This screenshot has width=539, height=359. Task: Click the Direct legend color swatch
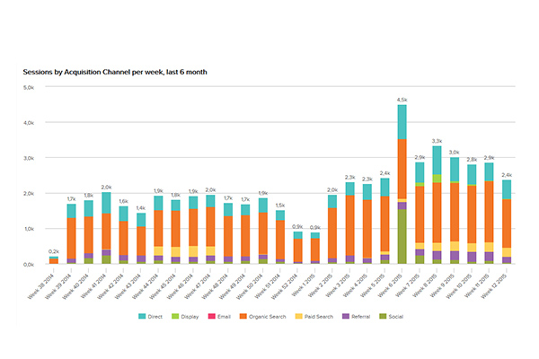142,318
